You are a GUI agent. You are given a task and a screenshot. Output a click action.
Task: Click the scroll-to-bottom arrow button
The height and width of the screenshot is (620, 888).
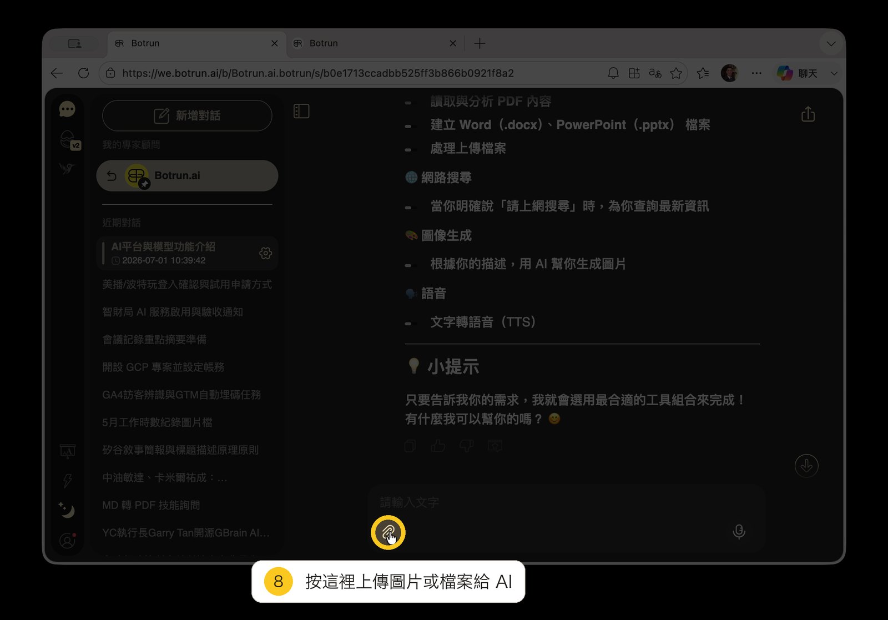tap(806, 466)
